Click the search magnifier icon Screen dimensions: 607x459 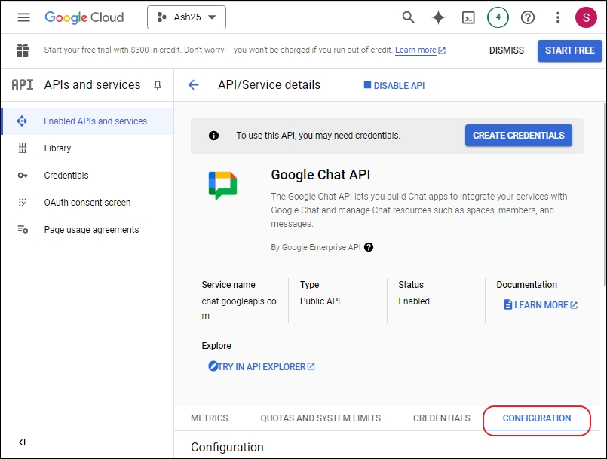(408, 17)
